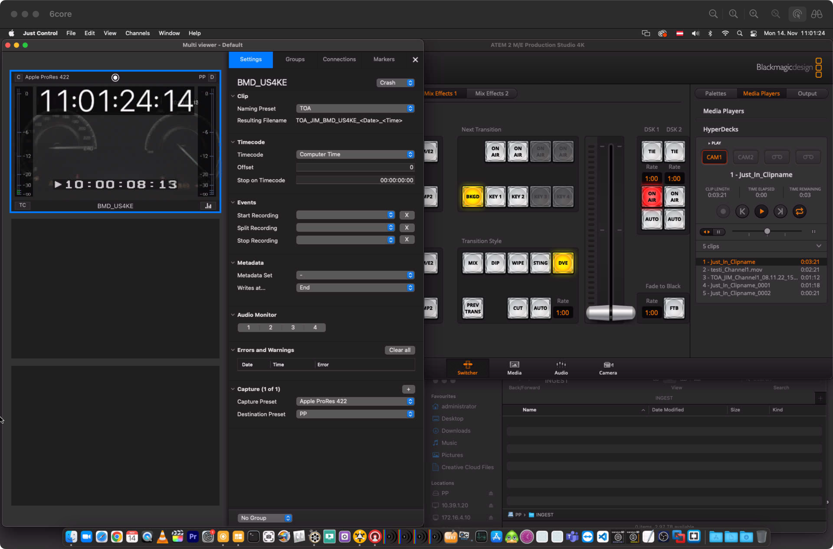
Task: Switch to the Groups tab
Action: tap(295, 59)
